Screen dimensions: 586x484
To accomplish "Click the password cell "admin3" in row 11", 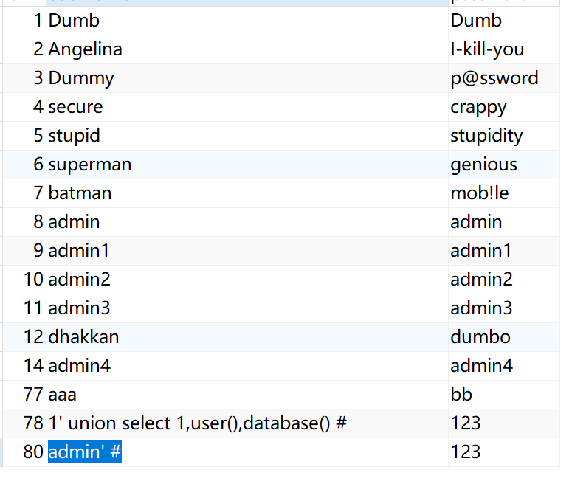I will click(x=504, y=308).
